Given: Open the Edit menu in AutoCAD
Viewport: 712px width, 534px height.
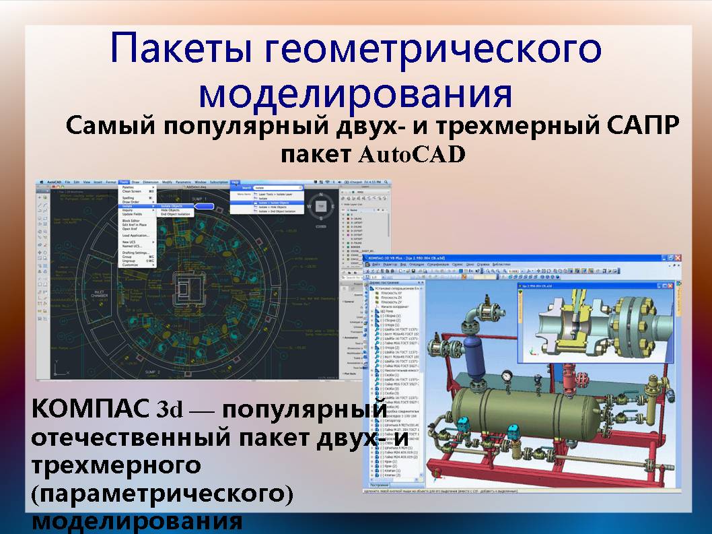Looking at the screenshot, I should [77, 182].
